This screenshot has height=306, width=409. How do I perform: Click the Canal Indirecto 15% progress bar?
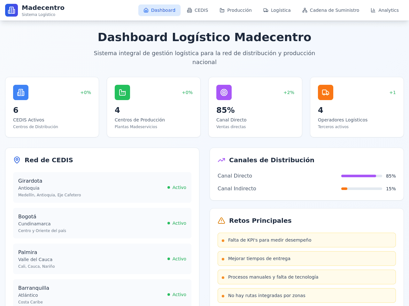(362, 189)
